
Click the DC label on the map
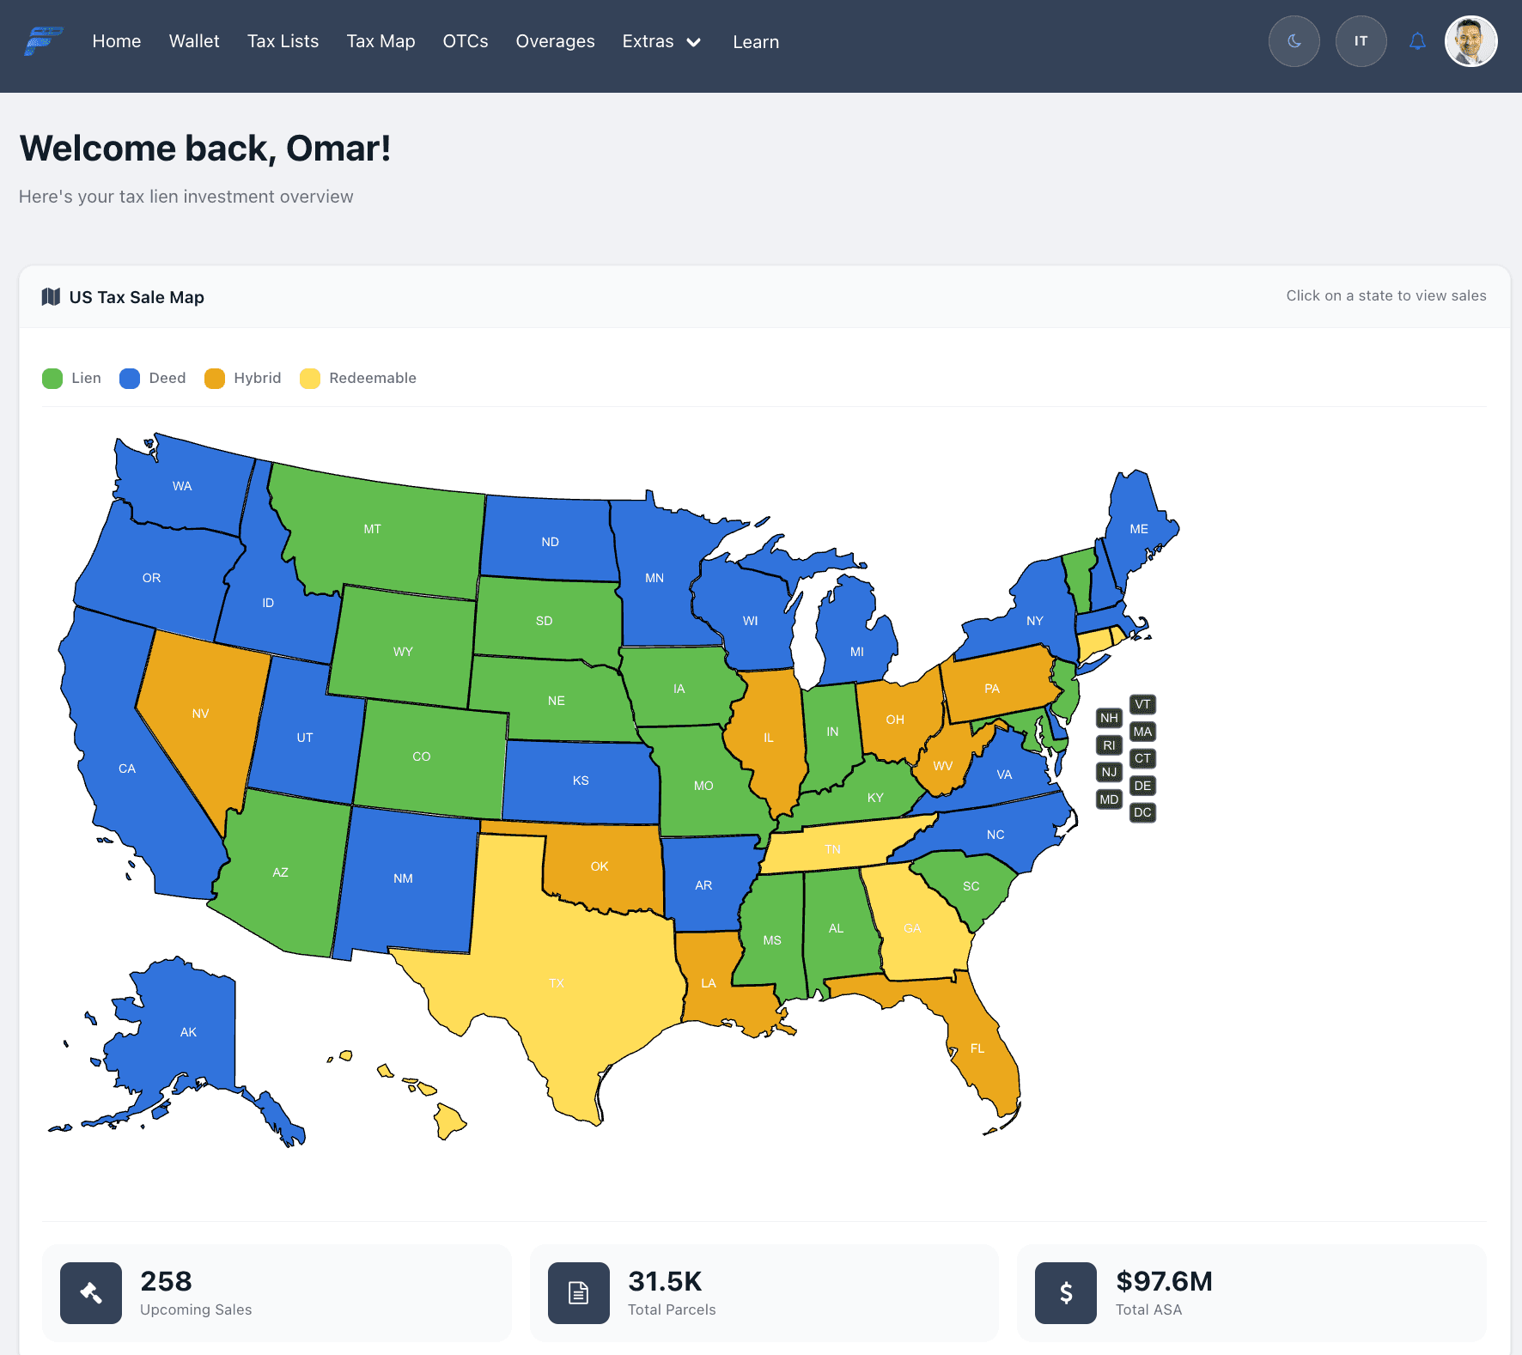pos(1142,811)
